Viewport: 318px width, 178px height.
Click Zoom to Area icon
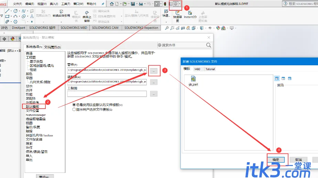(172, 28)
